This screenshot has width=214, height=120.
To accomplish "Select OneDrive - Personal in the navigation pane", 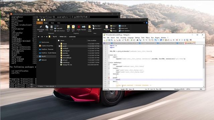I will coord(46,49).
